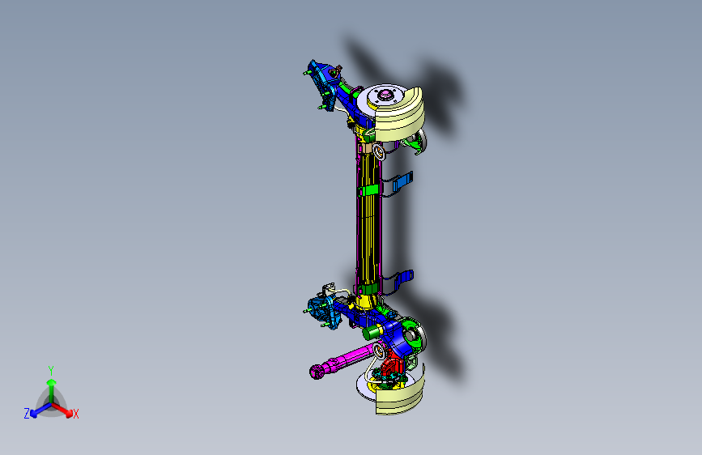
Task: Click the red X axis on orientation triad
Action: coord(62,410)
